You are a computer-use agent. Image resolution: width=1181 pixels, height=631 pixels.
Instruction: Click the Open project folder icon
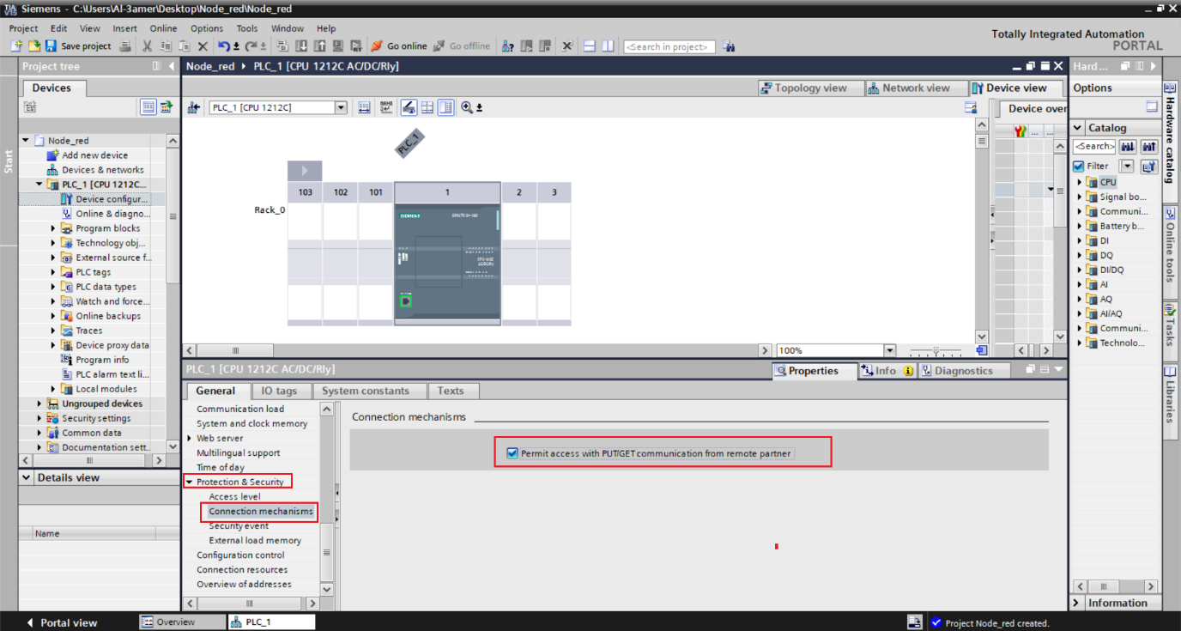(x=33, y=46)
